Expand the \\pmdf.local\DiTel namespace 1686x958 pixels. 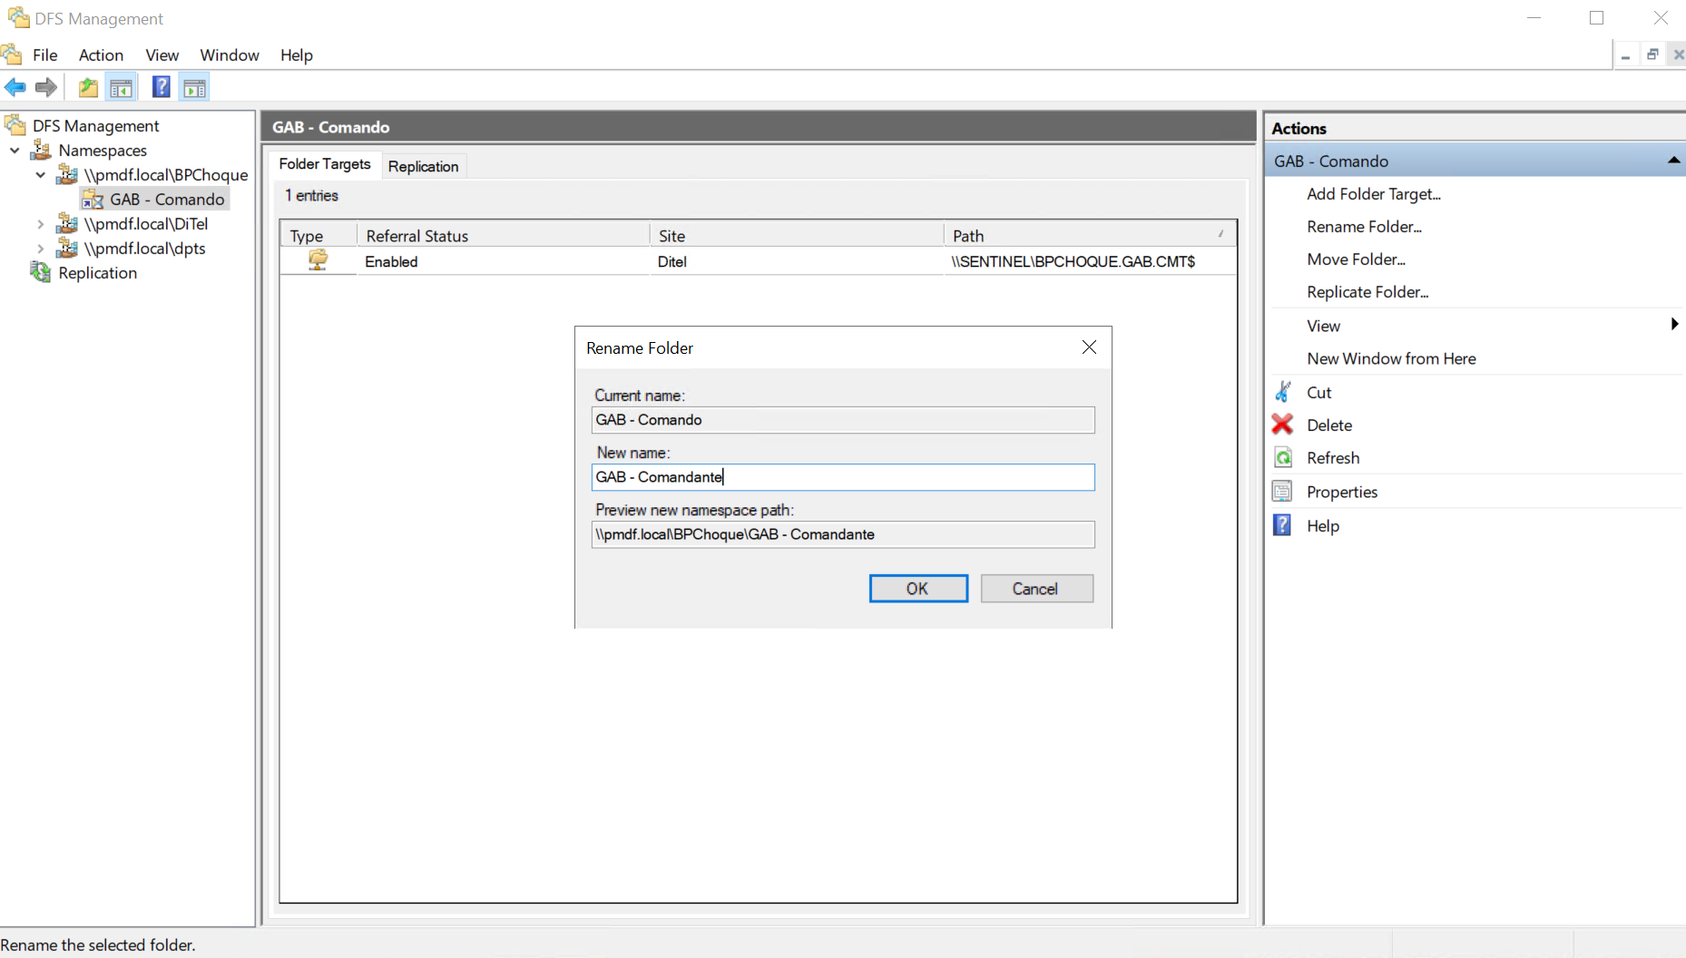41,224
